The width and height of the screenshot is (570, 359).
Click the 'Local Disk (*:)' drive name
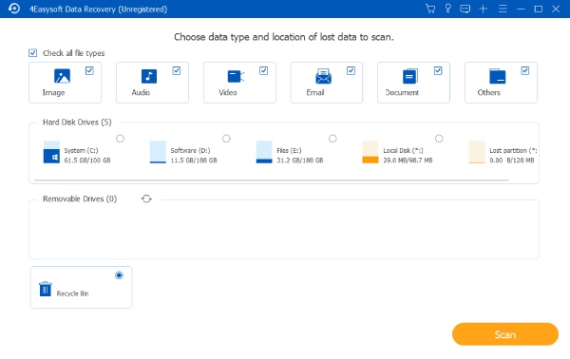(403, 150)
